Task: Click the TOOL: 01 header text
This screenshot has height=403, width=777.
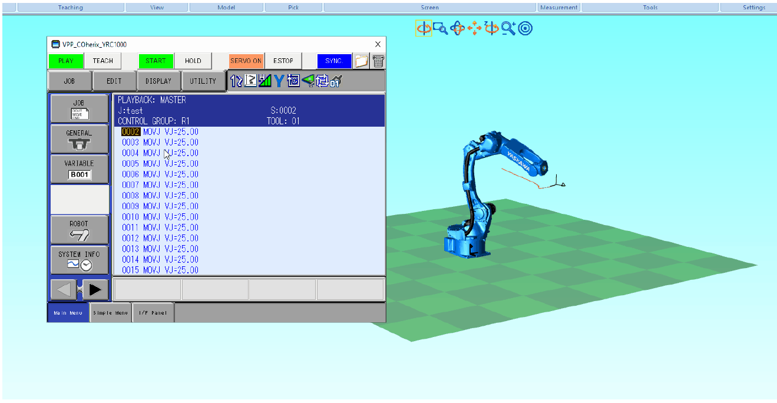Action: coord(283,121)
